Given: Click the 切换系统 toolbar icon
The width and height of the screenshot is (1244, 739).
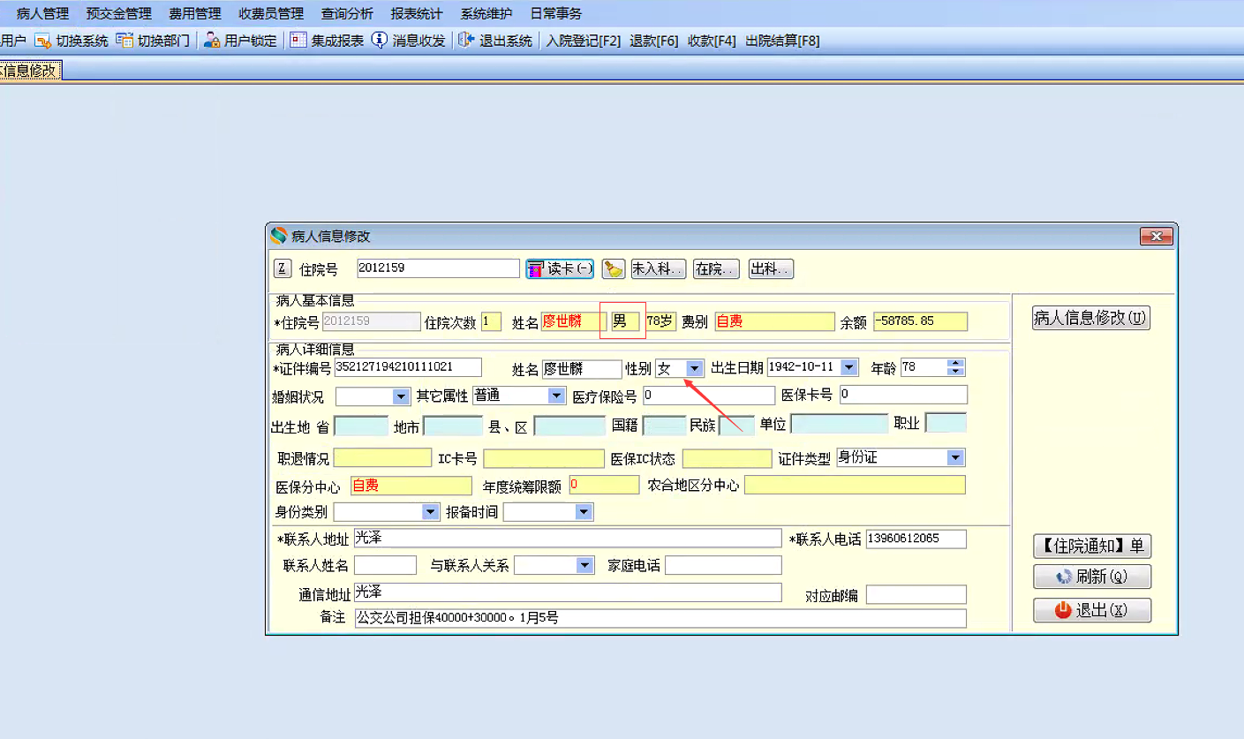Looking at the screenshot, I should 43,41.
